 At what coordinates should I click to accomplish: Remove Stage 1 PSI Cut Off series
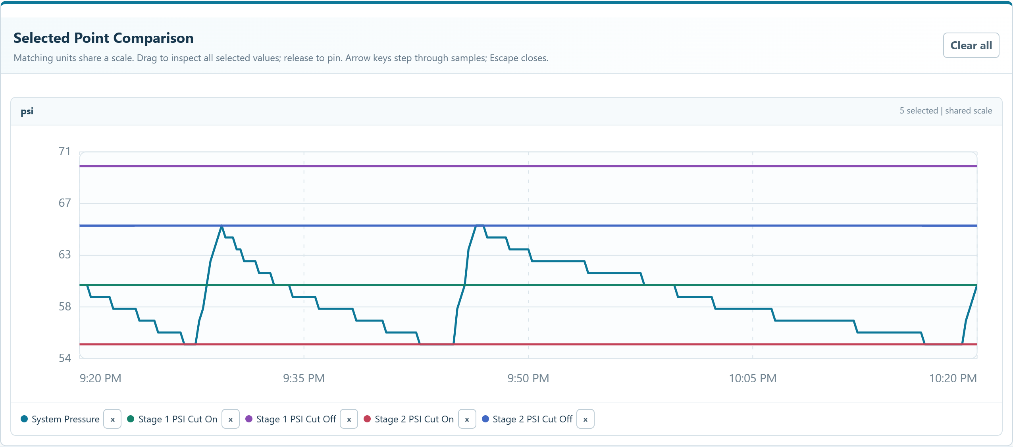coord(349,419)
